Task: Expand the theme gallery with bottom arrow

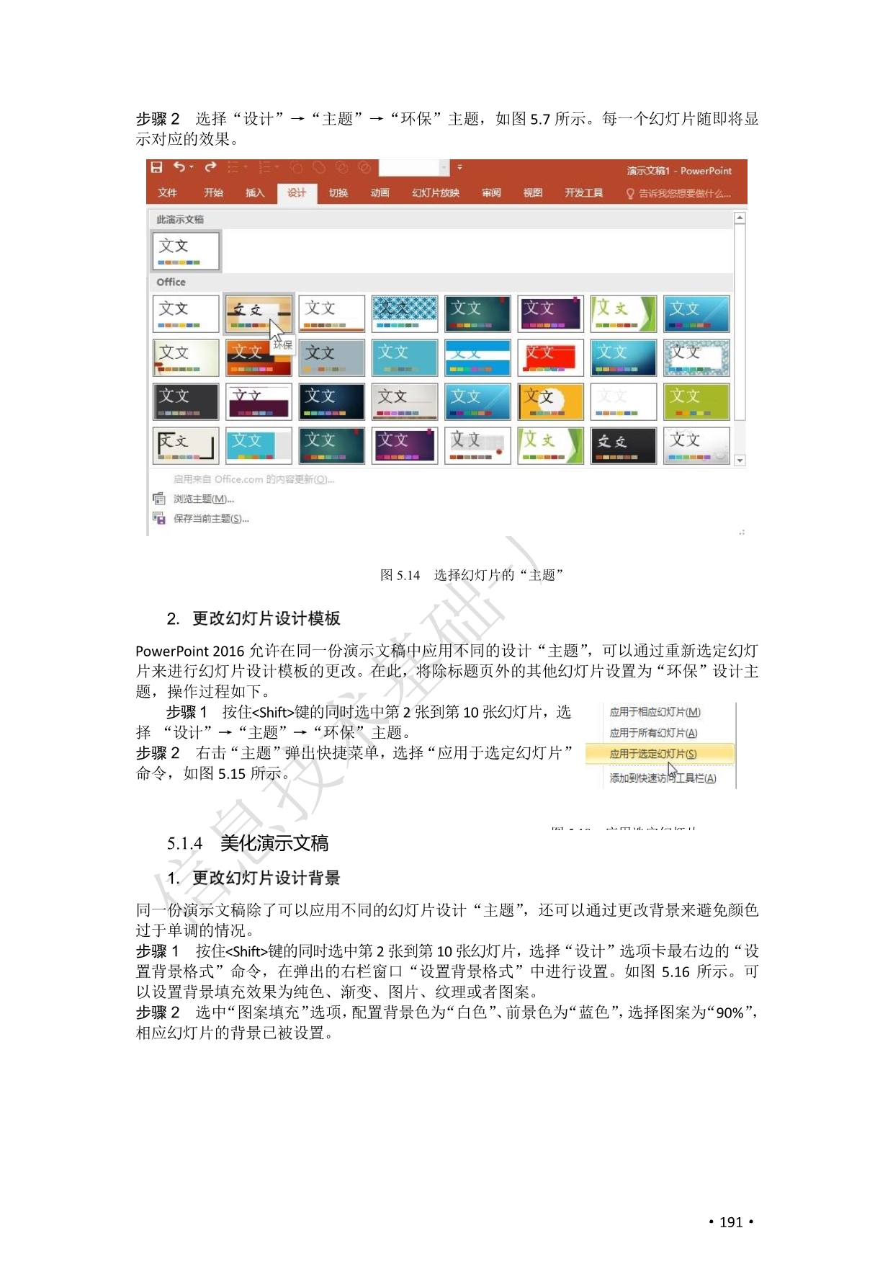Action: (x=740, y=460)
